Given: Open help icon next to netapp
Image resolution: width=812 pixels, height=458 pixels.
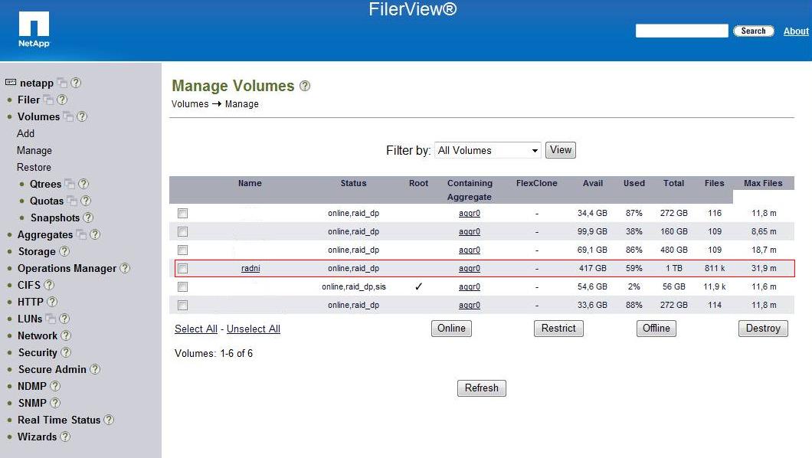Looking at the screenshot, I should (76, 83).
